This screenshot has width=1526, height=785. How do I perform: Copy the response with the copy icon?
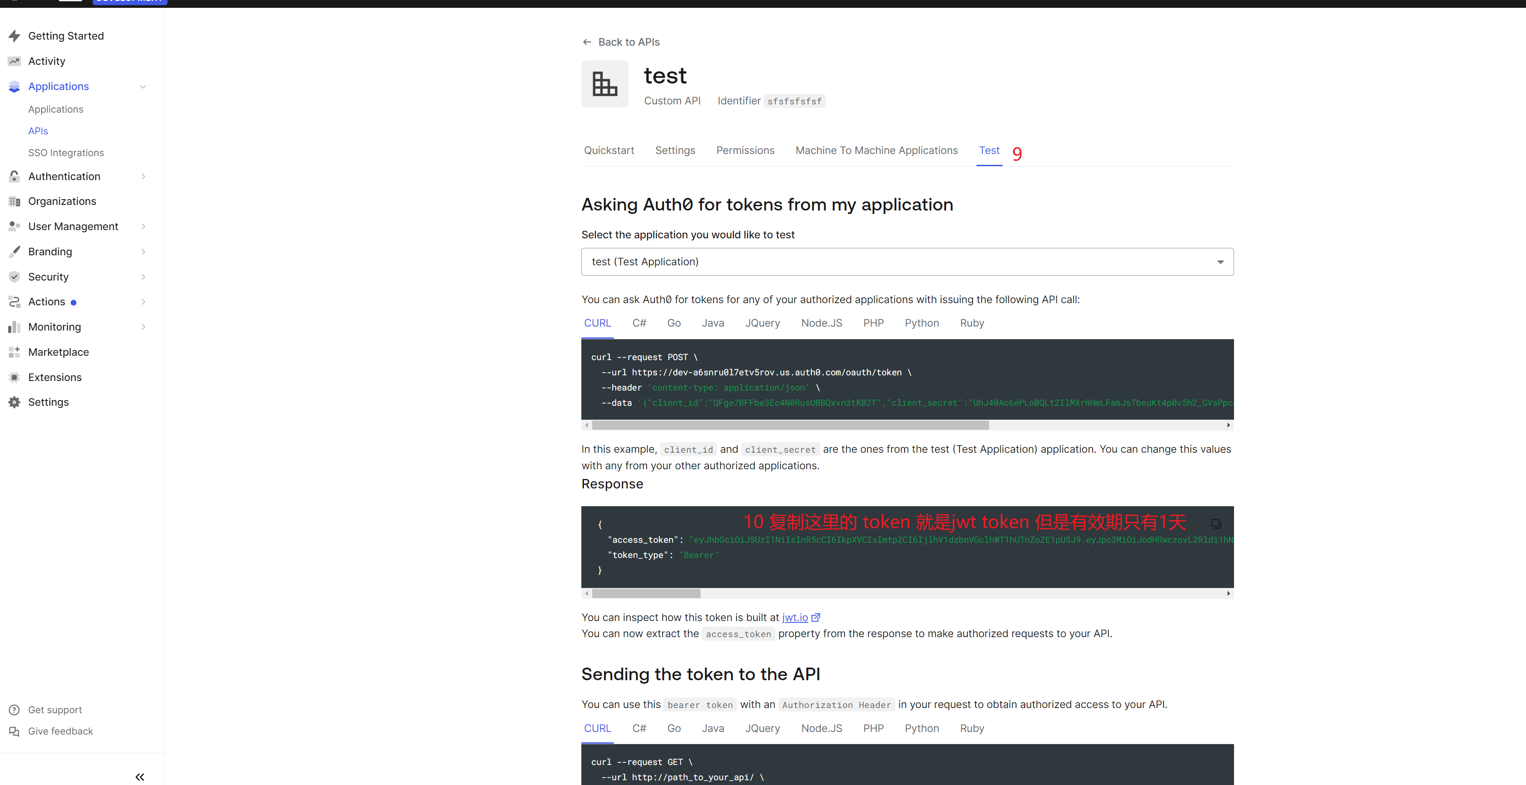[x=1216, y=523]
